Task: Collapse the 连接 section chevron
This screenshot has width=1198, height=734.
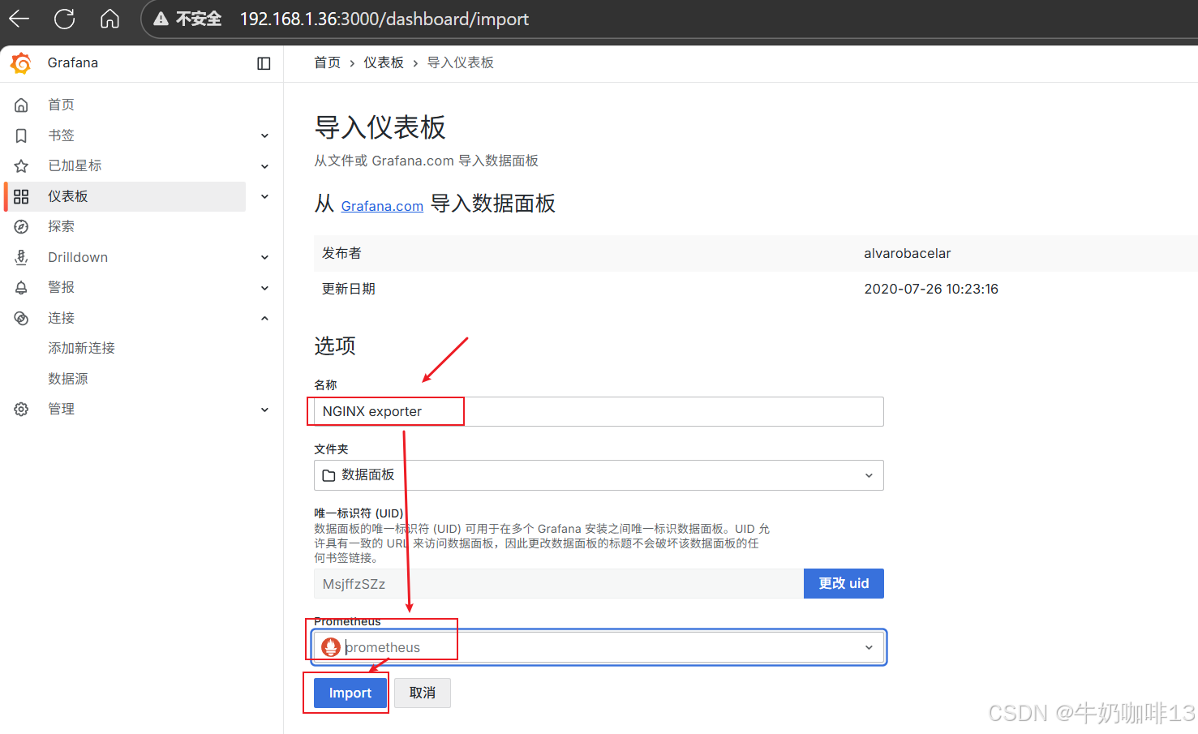Action: coord(264,318)
